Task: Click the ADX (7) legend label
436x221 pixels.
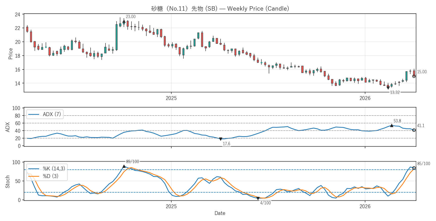Action: [52, 114]
